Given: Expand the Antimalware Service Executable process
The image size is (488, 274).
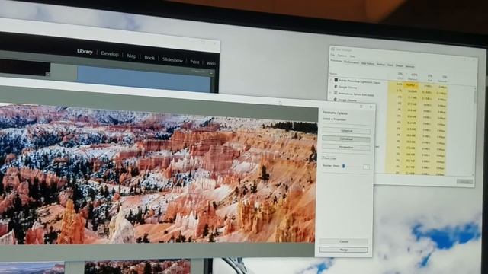Looking at the screenshot, I should [331, 92].
